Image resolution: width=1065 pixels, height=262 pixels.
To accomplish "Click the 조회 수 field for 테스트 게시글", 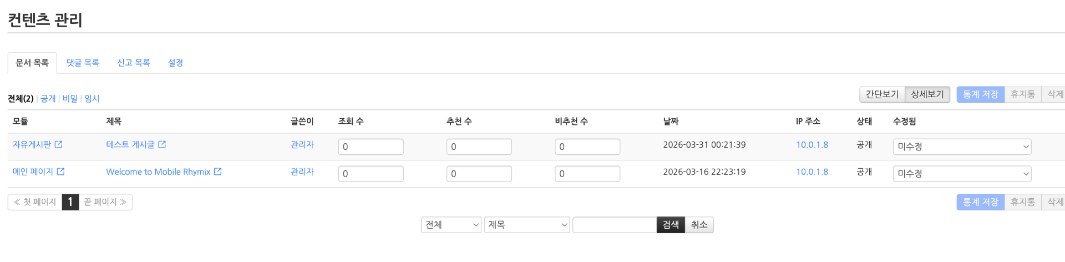I will [x=371, y=147].
